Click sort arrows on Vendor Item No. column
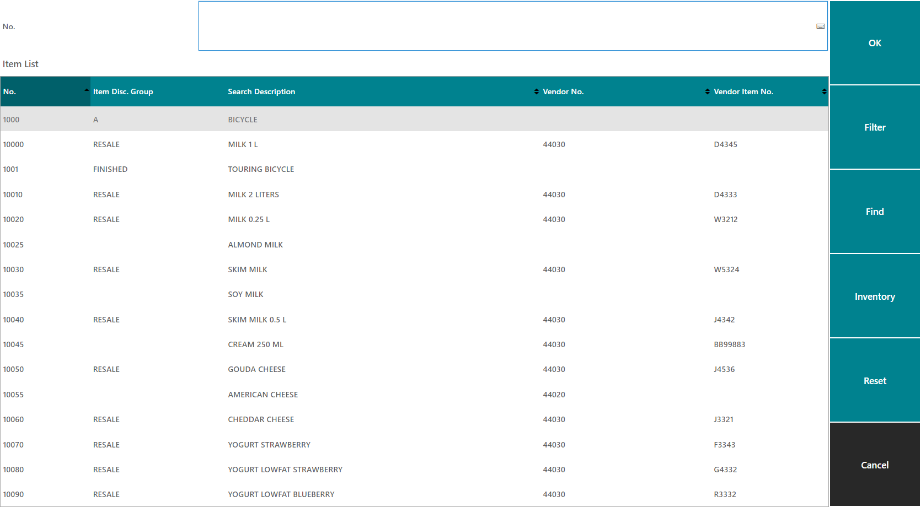The height and width of the screenshot is (507, 921). (x=824, y=91)
